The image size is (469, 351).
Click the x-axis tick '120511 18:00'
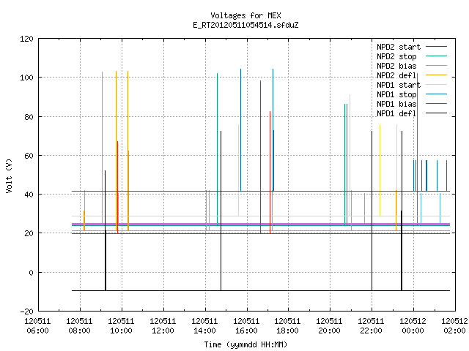coord(287,326)
